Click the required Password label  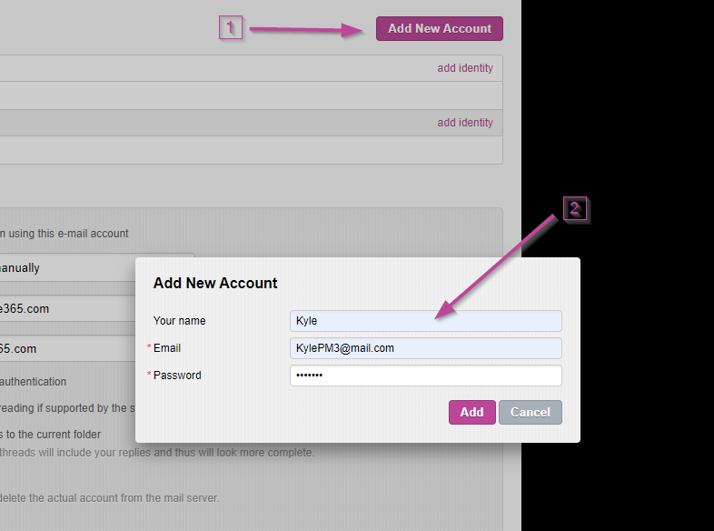177,376
